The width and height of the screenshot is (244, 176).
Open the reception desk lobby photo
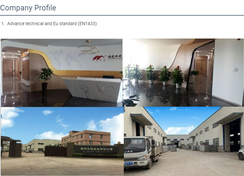(x=62, y=73)
